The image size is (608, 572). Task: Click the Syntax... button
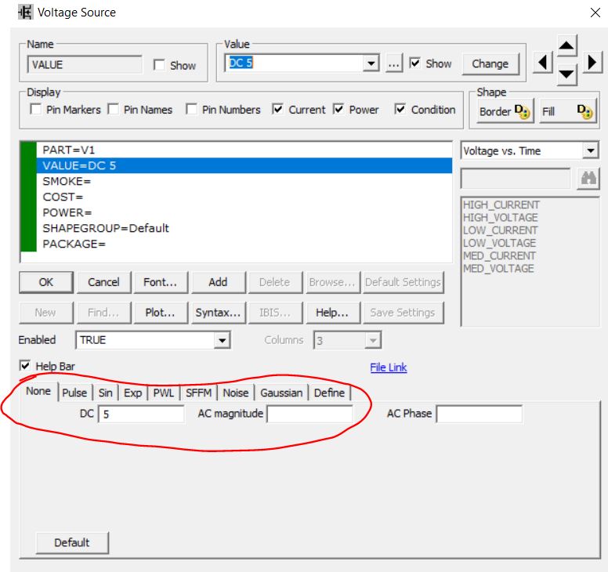click(218, 313)
